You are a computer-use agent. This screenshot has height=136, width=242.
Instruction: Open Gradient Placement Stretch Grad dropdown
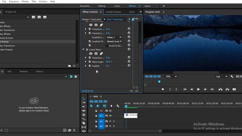[x=114, y=41]
